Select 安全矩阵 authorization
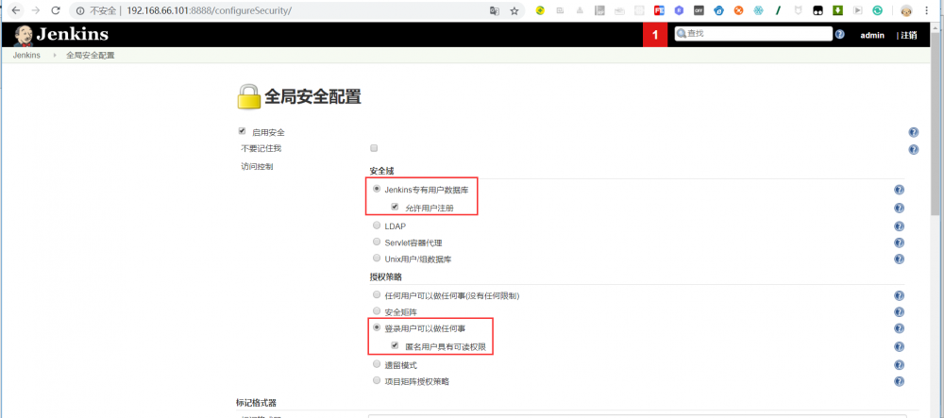The height and width of the screenshot is (418, 944). pyautogui.click(x=377, y=311)
